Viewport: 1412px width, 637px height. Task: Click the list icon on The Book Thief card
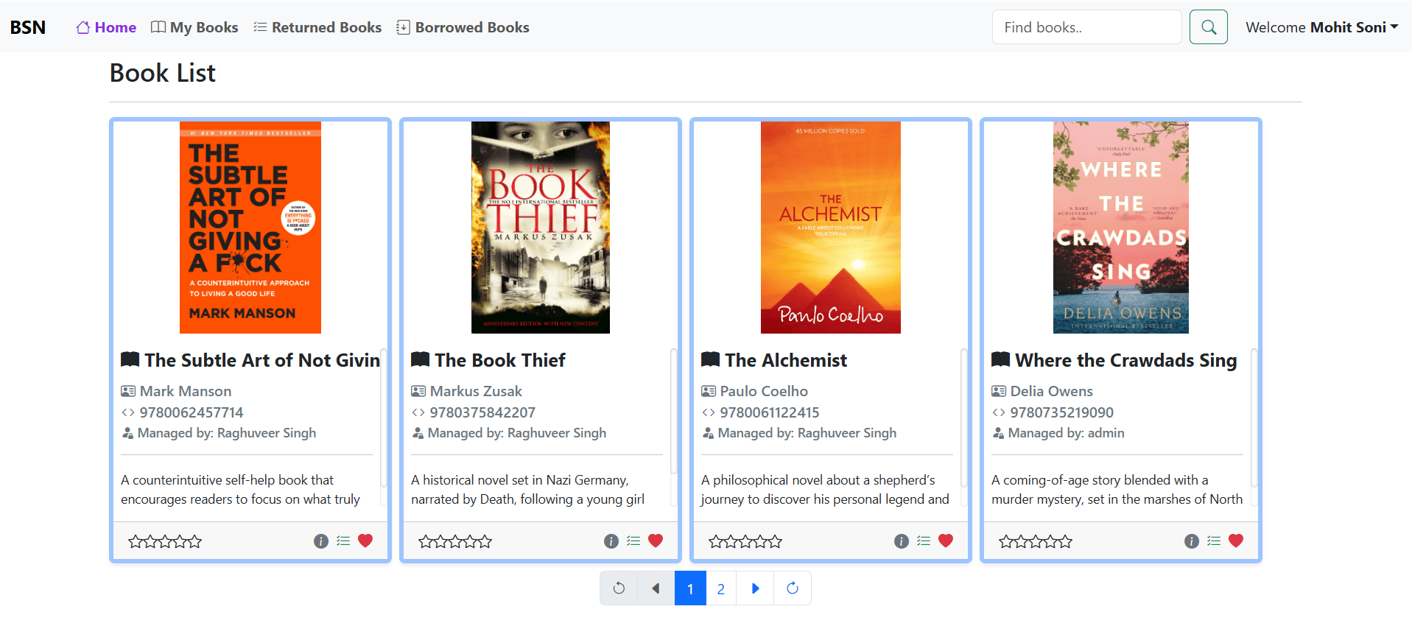[633, 541]
